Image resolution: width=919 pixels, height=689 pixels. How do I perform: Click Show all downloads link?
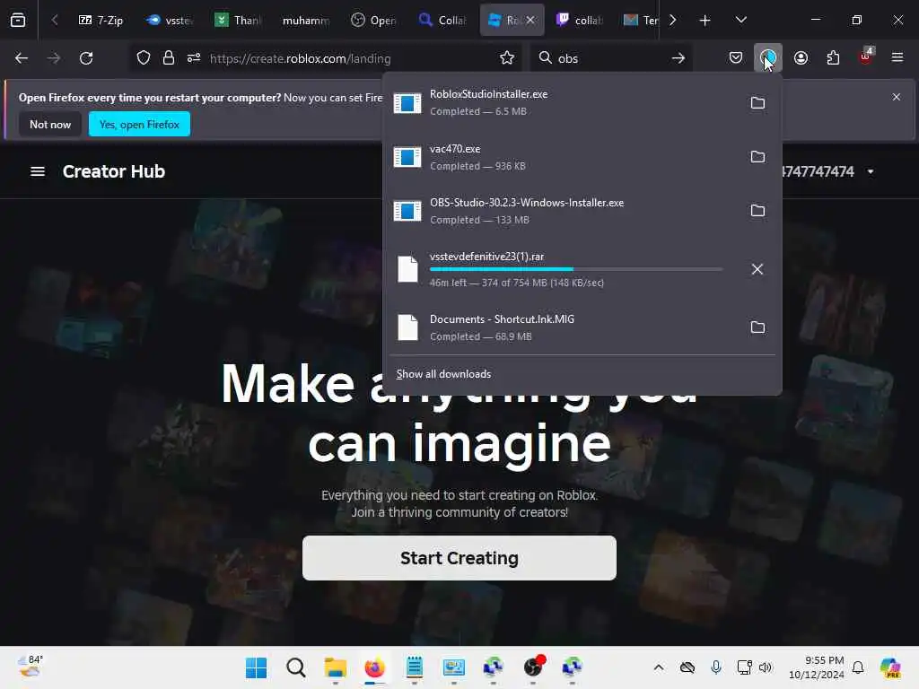(x=443, y=374)
